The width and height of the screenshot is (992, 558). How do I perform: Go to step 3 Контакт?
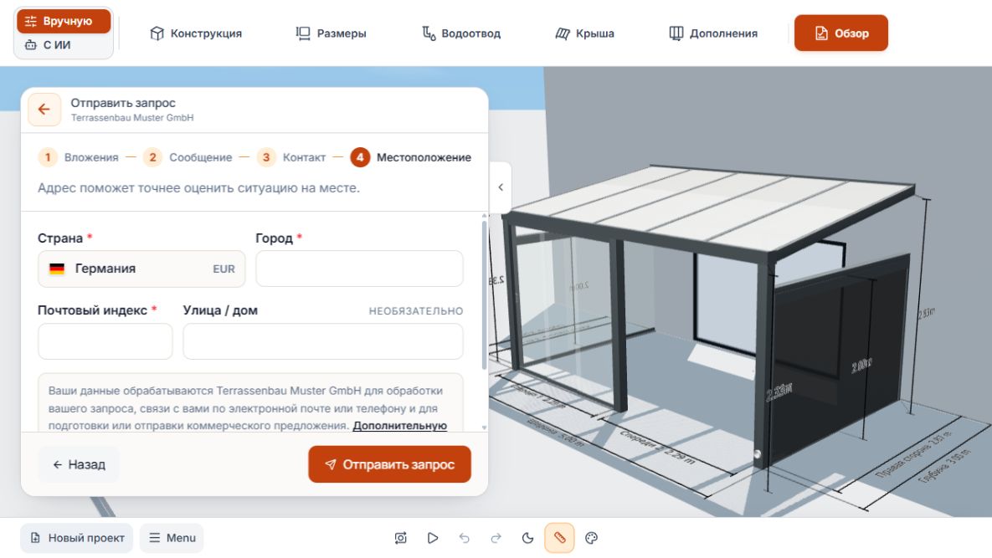[x=291, y=157]
